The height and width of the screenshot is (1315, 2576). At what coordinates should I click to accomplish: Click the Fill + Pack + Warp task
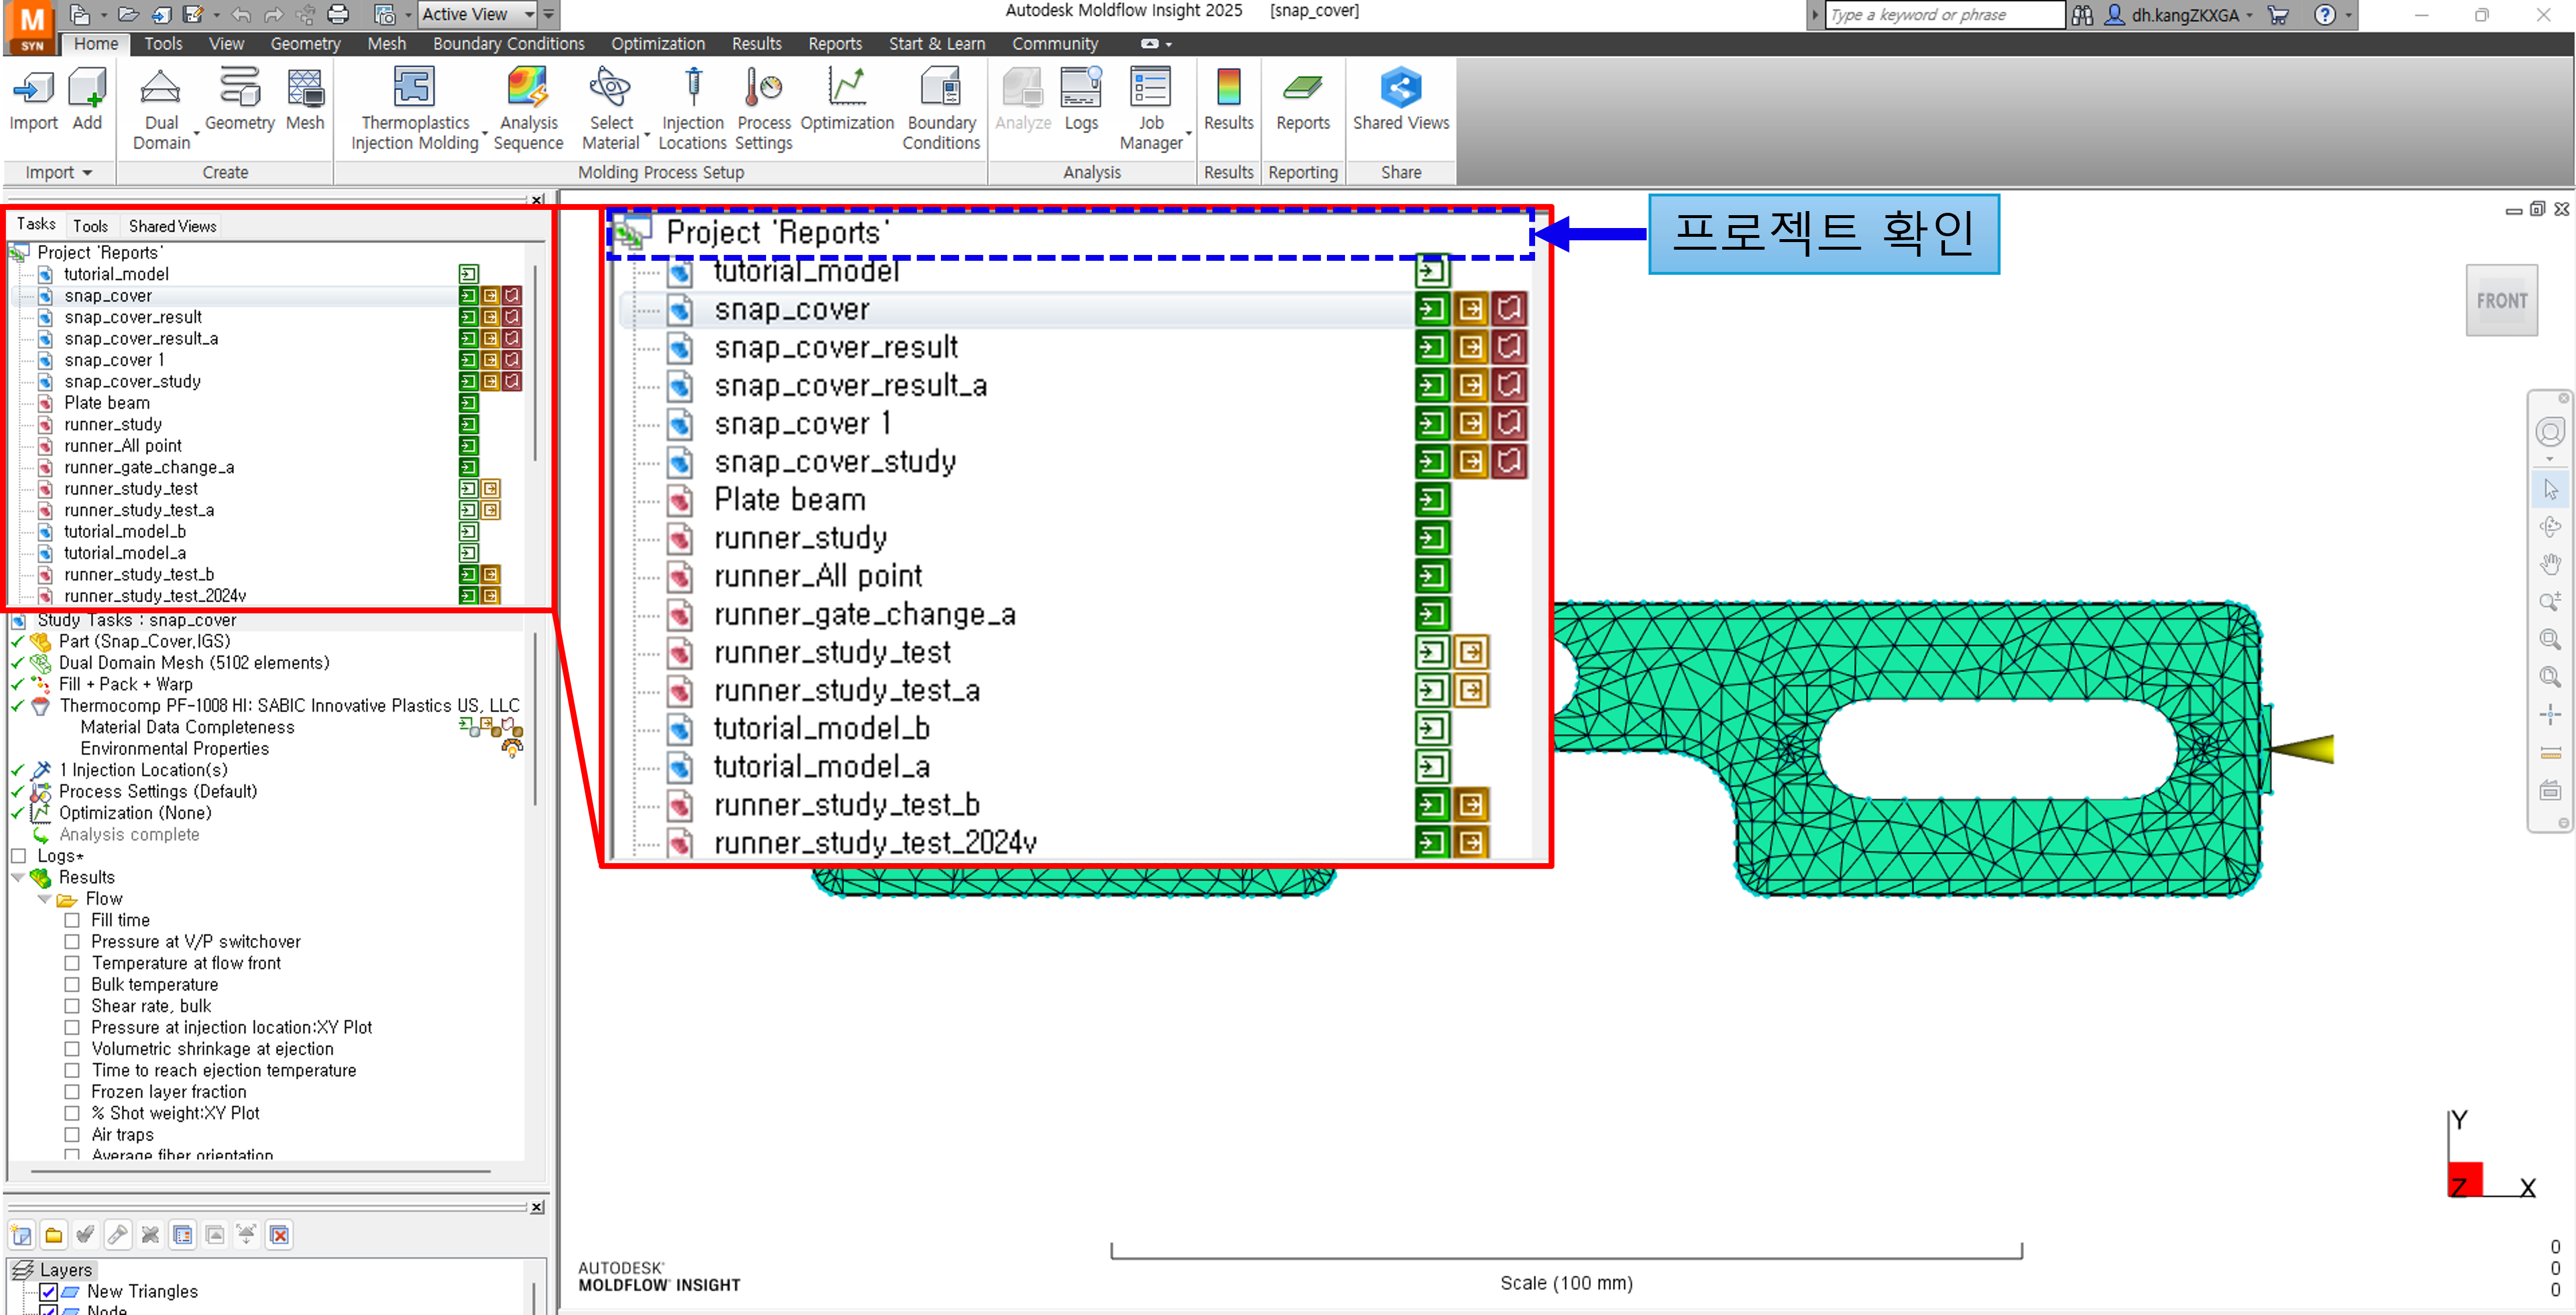126,684
